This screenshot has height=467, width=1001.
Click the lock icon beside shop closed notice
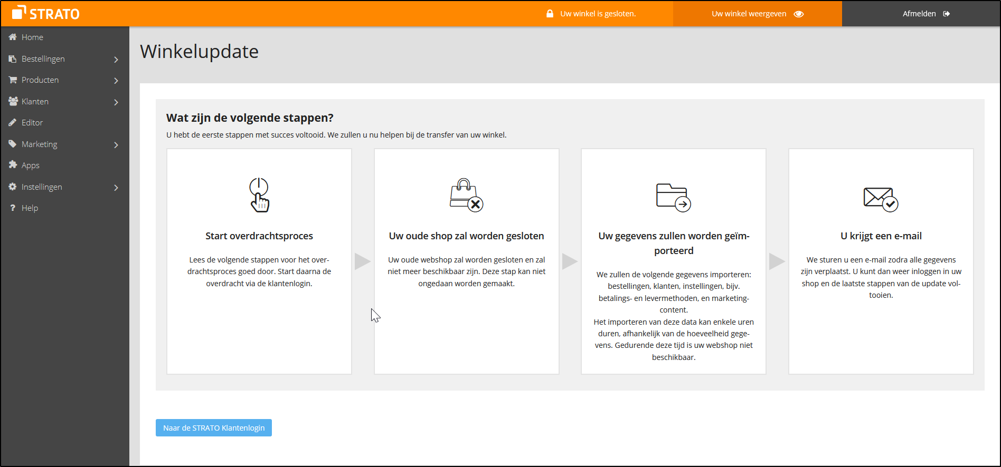coord(550,14)
